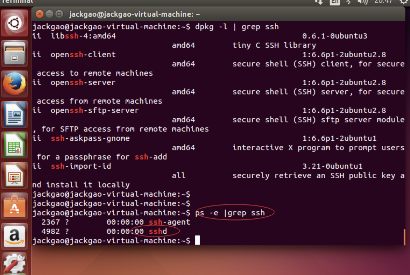Launch Firefox web browser

pos(14,84)
